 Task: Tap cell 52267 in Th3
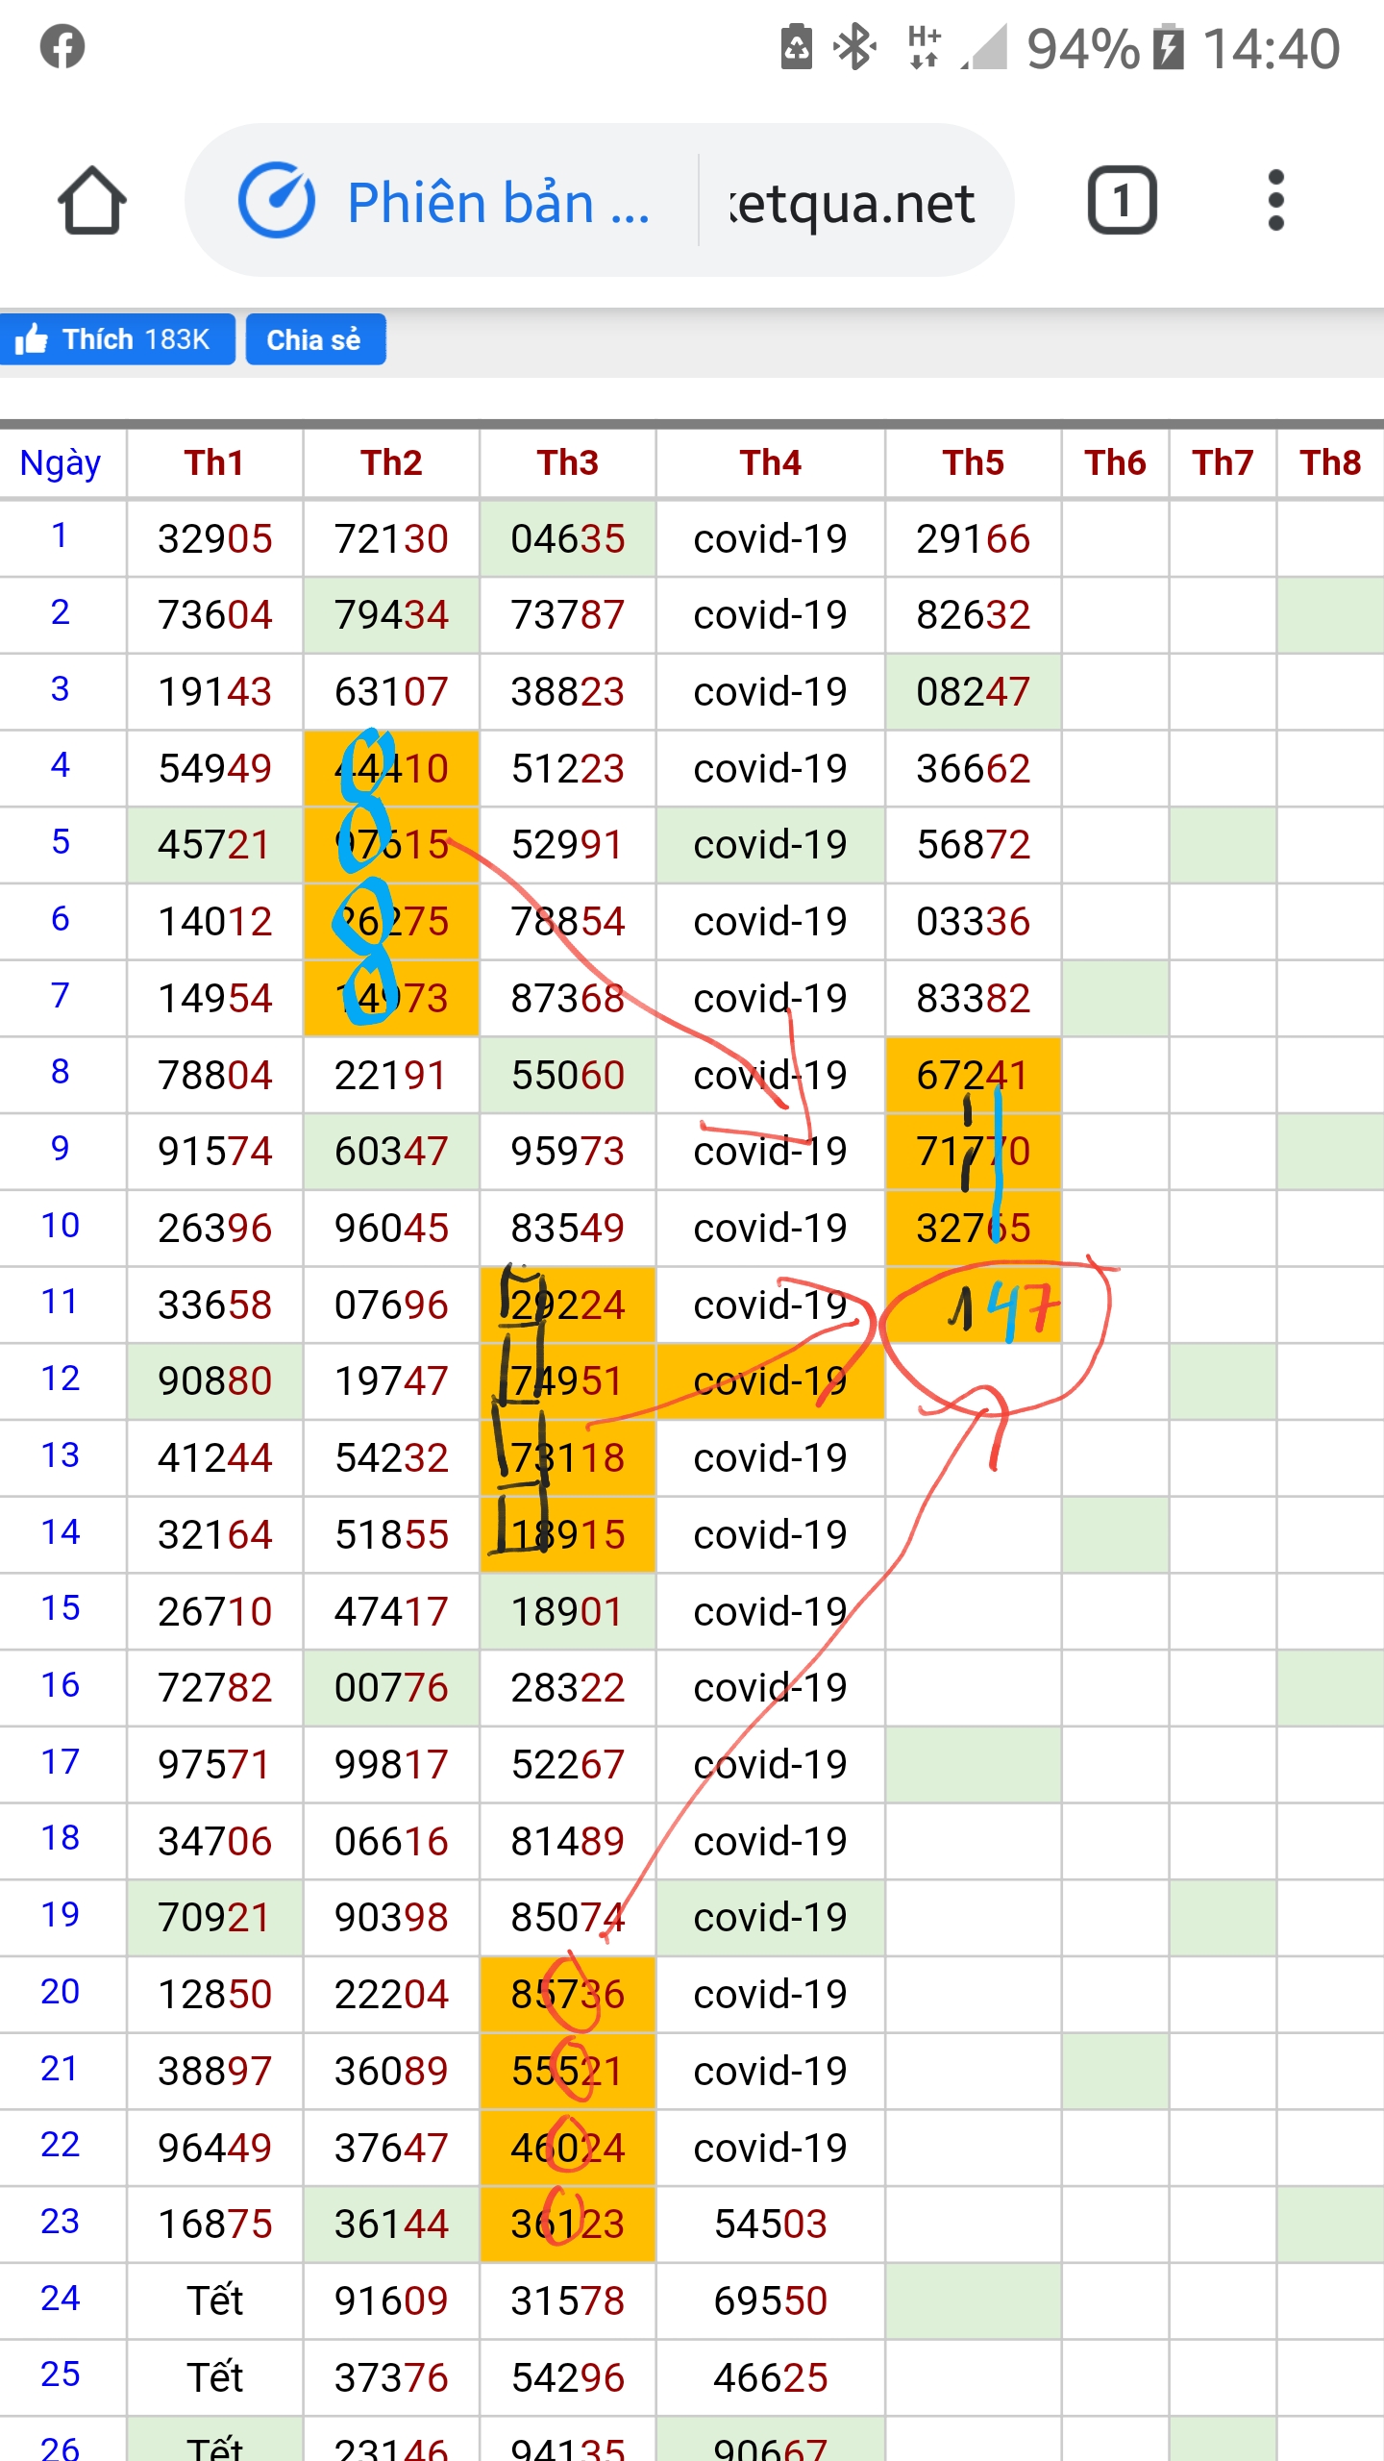pyautogui.click(x=568, y=1765)
